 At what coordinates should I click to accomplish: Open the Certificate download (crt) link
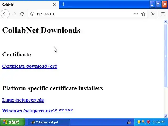tap(30, 66)
